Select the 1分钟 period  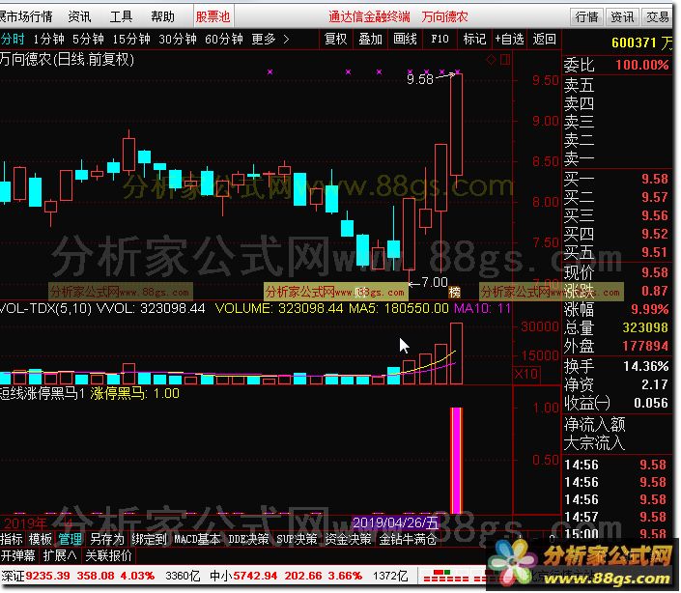pyautogui.click(x=48, y=39)
